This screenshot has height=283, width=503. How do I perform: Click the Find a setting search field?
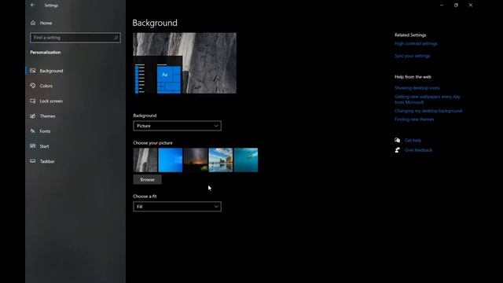tap(75, 38)
